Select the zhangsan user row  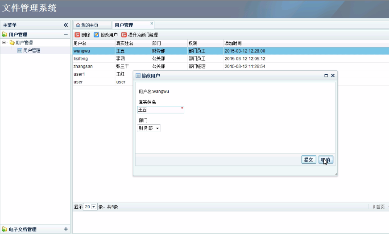point(231,66)
